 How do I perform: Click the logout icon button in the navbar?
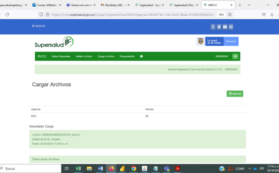click(x=235, y=56)
